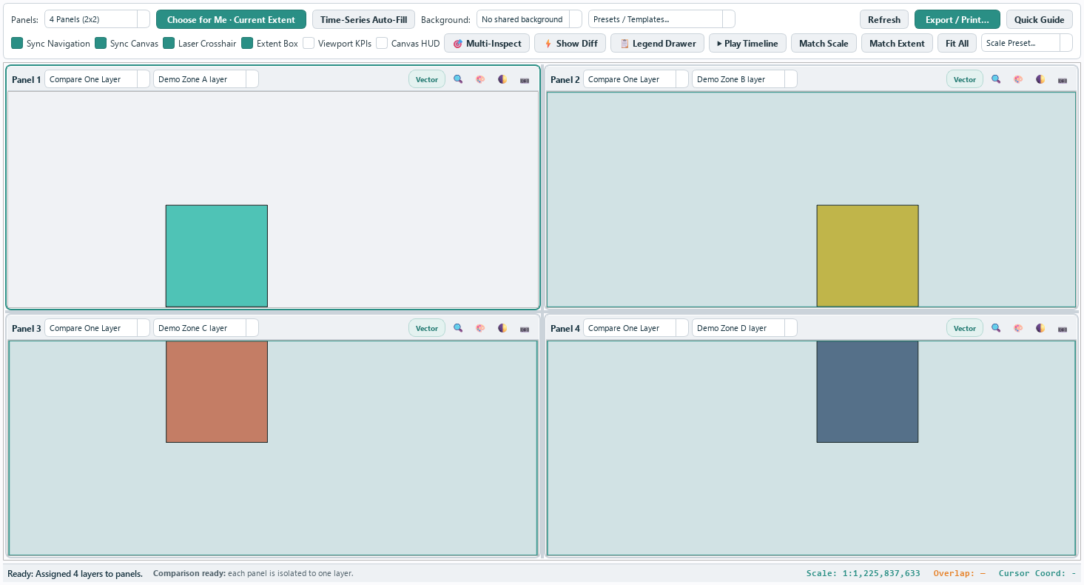Open the Legend Drawer
The width and height of the screenshot is (1084, 585).
pyautogui.click(x=657, y=43)
